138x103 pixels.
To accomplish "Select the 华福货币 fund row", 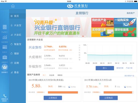I will (x=51, y=67).
